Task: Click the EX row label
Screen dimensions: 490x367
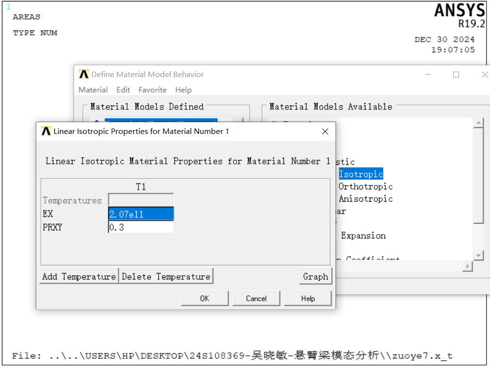Action: (48, 214)
